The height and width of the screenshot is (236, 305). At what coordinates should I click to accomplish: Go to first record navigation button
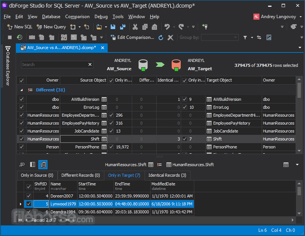click(20, 220)
